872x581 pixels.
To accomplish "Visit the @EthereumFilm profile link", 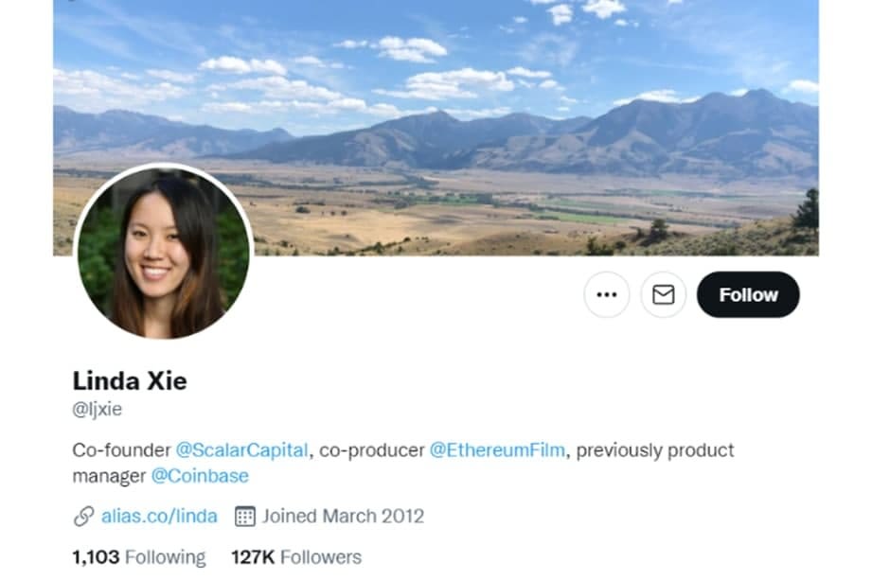I will 497,449.
